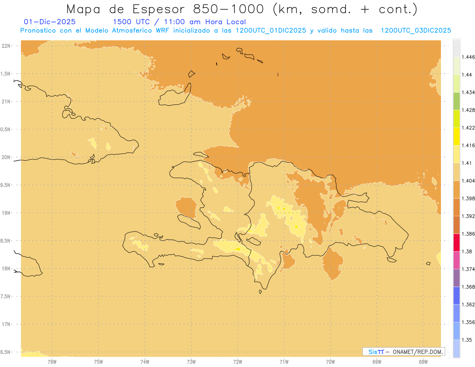The image size is (475, 367).
Task: Click the WRF forecast description line
Action: pyautogui.click(x=236, y=30)
